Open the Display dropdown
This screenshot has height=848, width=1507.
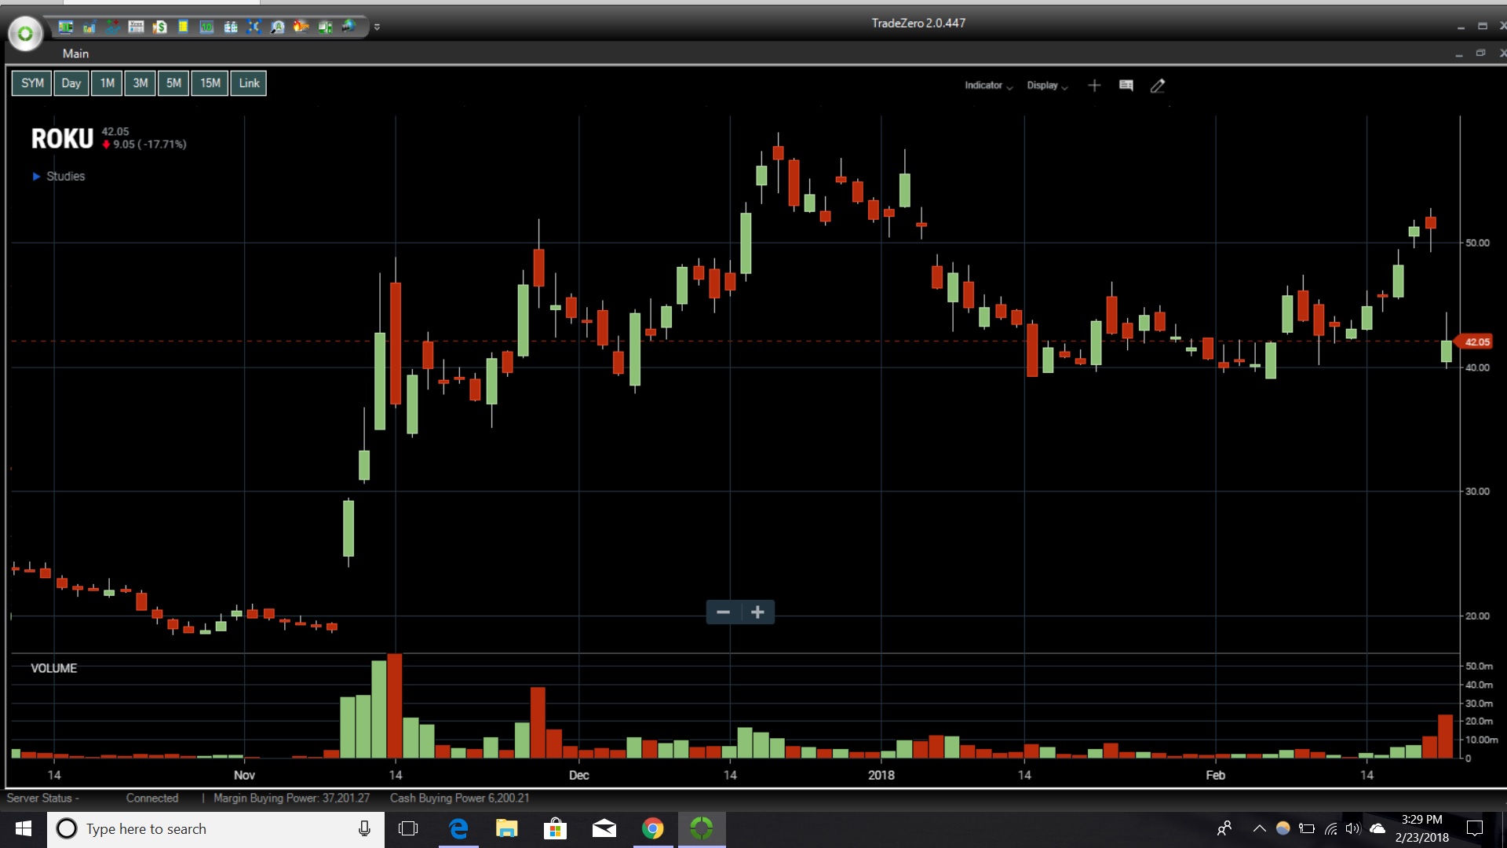1047,86
